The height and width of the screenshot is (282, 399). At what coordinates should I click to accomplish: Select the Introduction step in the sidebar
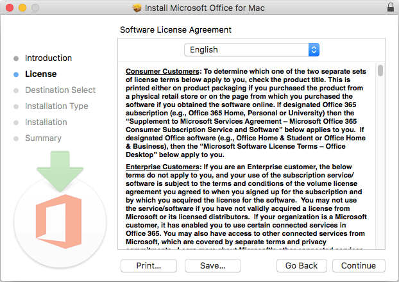[48, 58]
